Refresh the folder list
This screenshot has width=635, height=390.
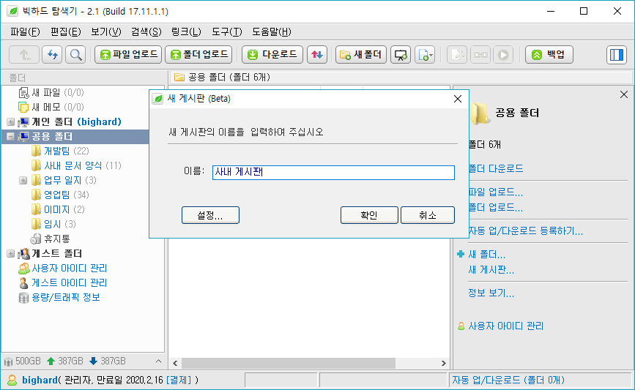(52, 55)
